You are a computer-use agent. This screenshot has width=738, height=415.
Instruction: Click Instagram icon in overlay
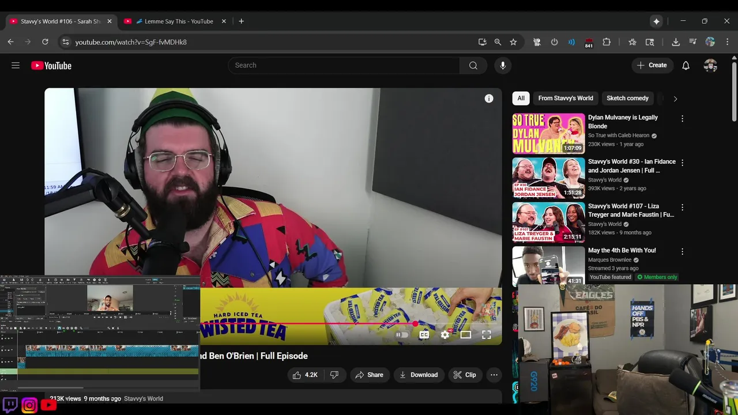click(x=29, y=405)
